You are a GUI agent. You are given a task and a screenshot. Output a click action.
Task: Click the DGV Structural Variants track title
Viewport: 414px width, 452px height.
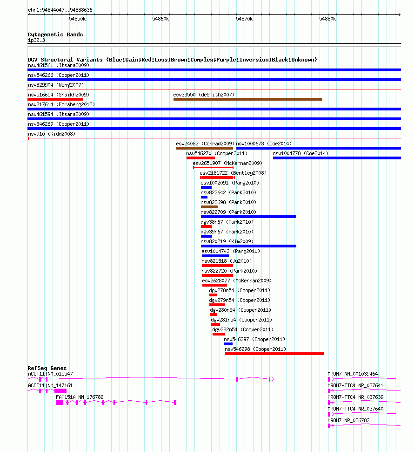pyautogui.click(x=172, y=60)
